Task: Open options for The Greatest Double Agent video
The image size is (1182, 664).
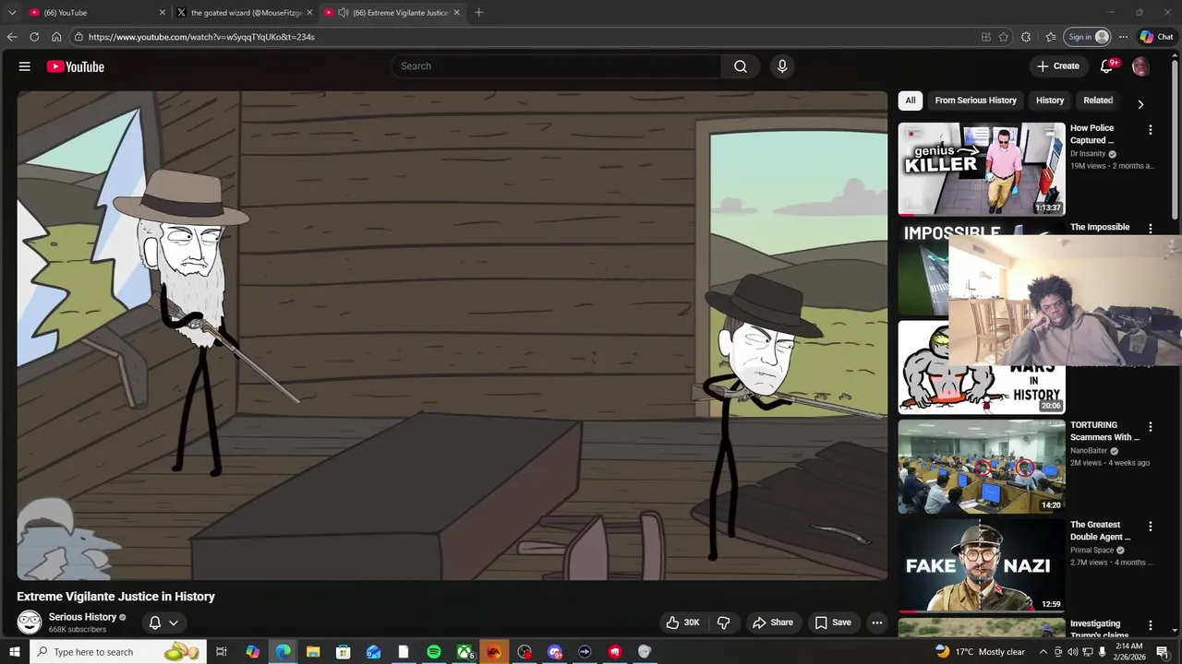Action: [x=1150, y=526]
